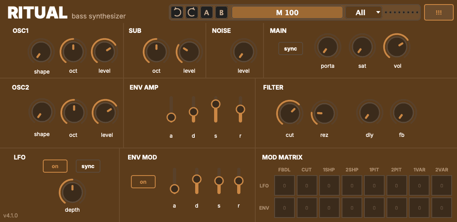Toggle the LFO on button

click(55, 166)
